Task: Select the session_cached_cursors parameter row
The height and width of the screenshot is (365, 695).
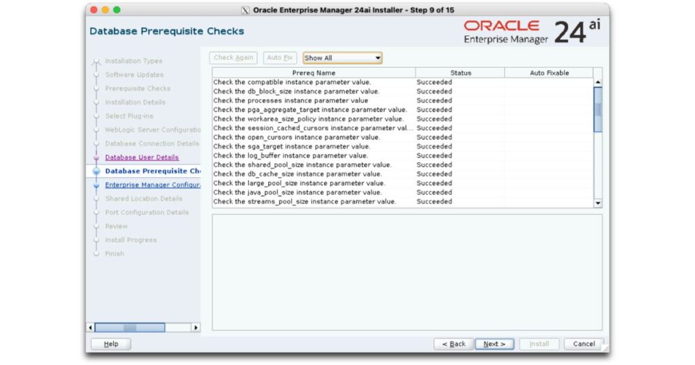Action: 402,128
